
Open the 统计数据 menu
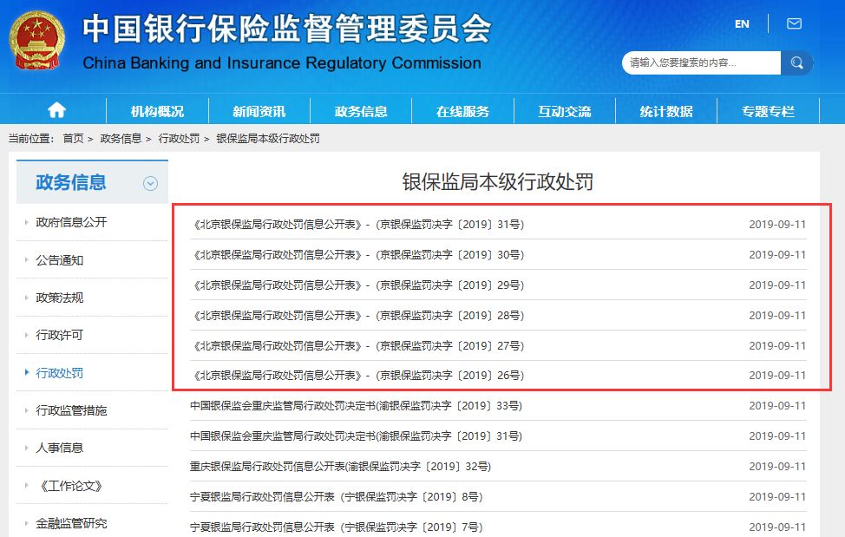pos(666,112)
